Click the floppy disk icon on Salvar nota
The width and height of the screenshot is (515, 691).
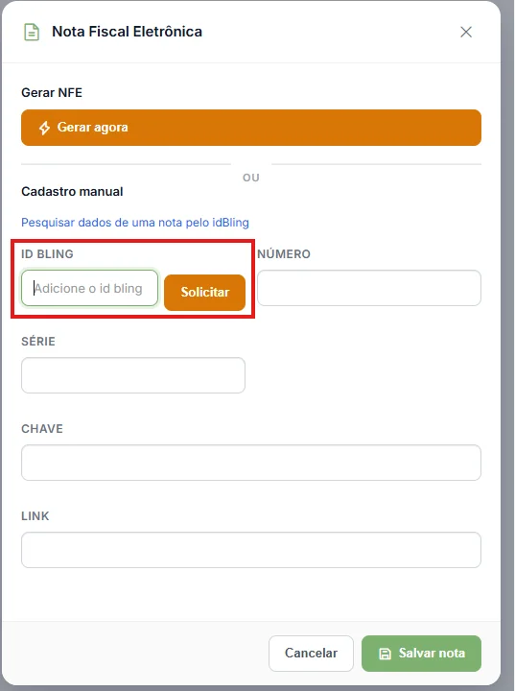385,654
